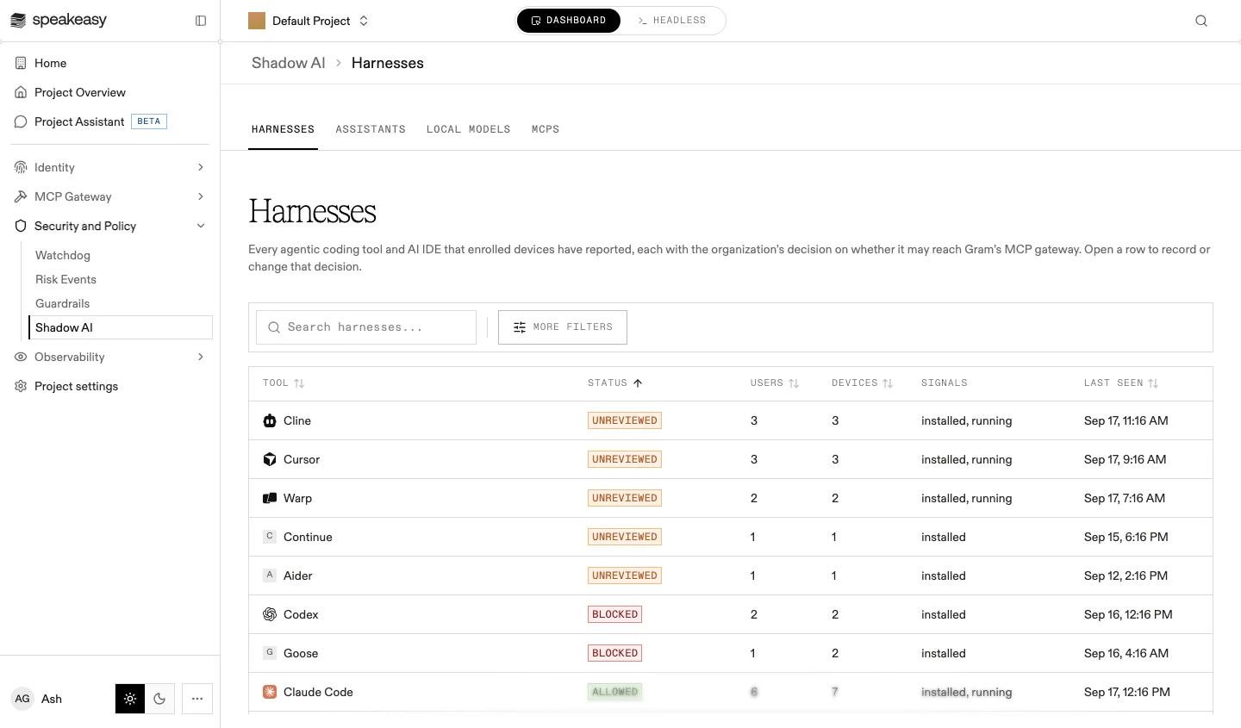
Task: Click the Observability eye icon
Action: pyautogui.click(x=21, y=357)
